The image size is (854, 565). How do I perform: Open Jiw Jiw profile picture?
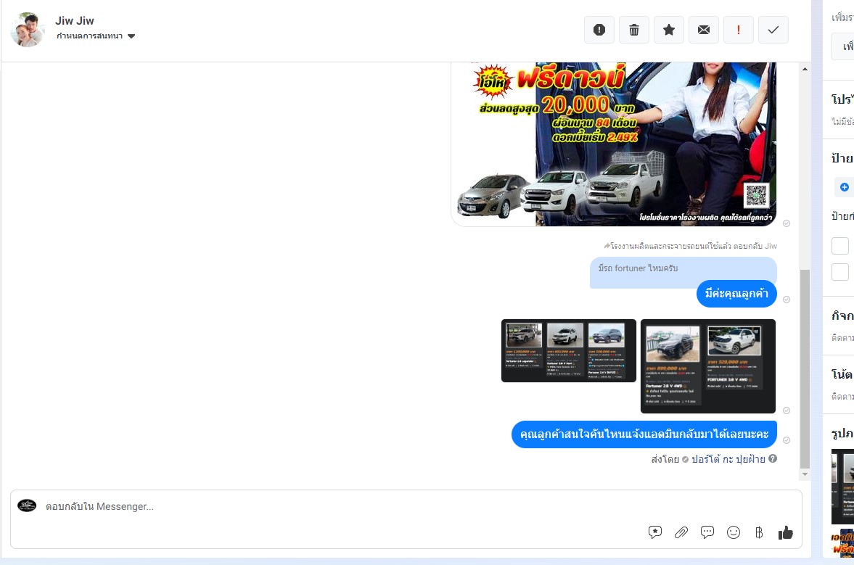click(28, 30)
